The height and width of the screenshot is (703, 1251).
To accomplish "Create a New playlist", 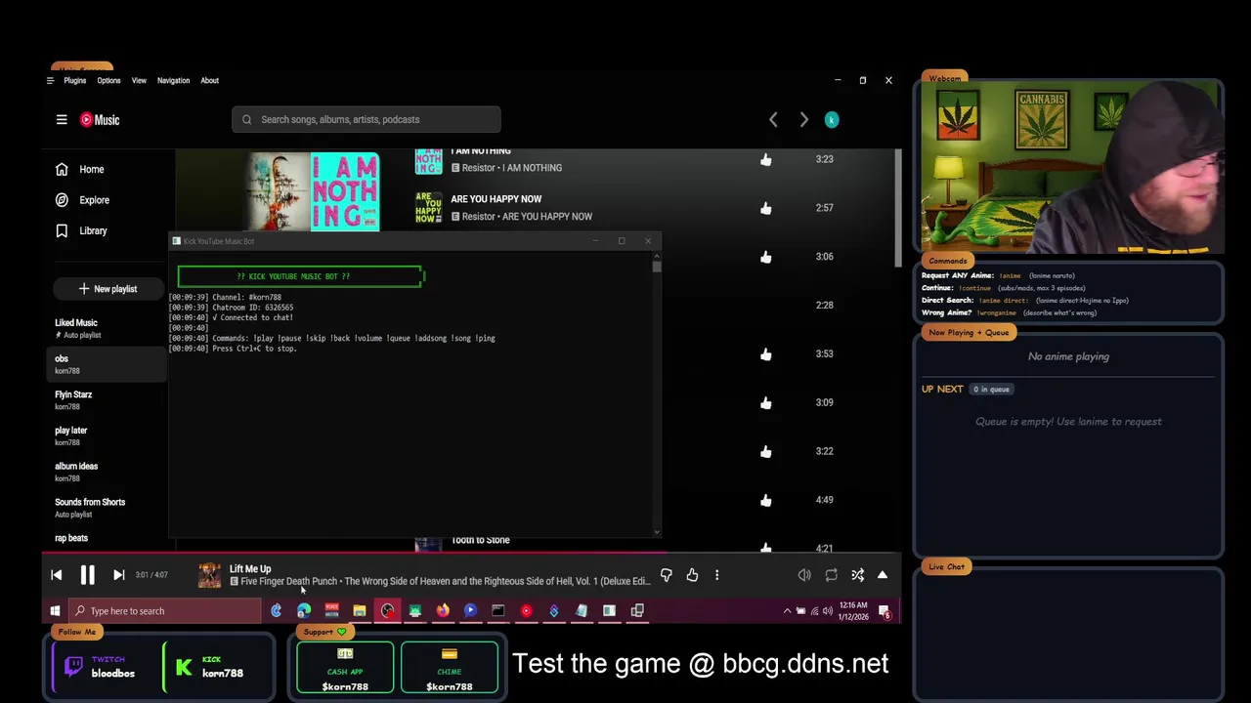I will click(x=108, y=289).
